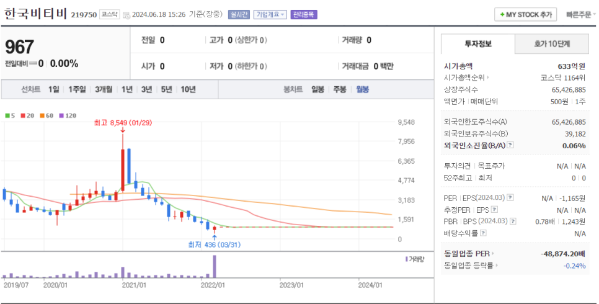Click the 최저 436 (03/31) marker
The height and width of the screenshot is (304, 599).
(x=215, y=244)
